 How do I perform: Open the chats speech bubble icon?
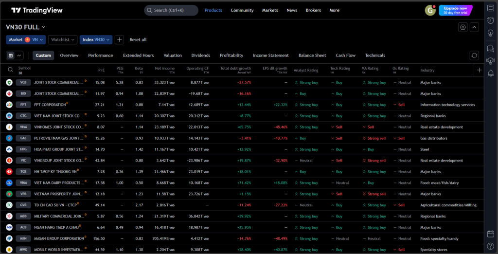pos(491,49)
